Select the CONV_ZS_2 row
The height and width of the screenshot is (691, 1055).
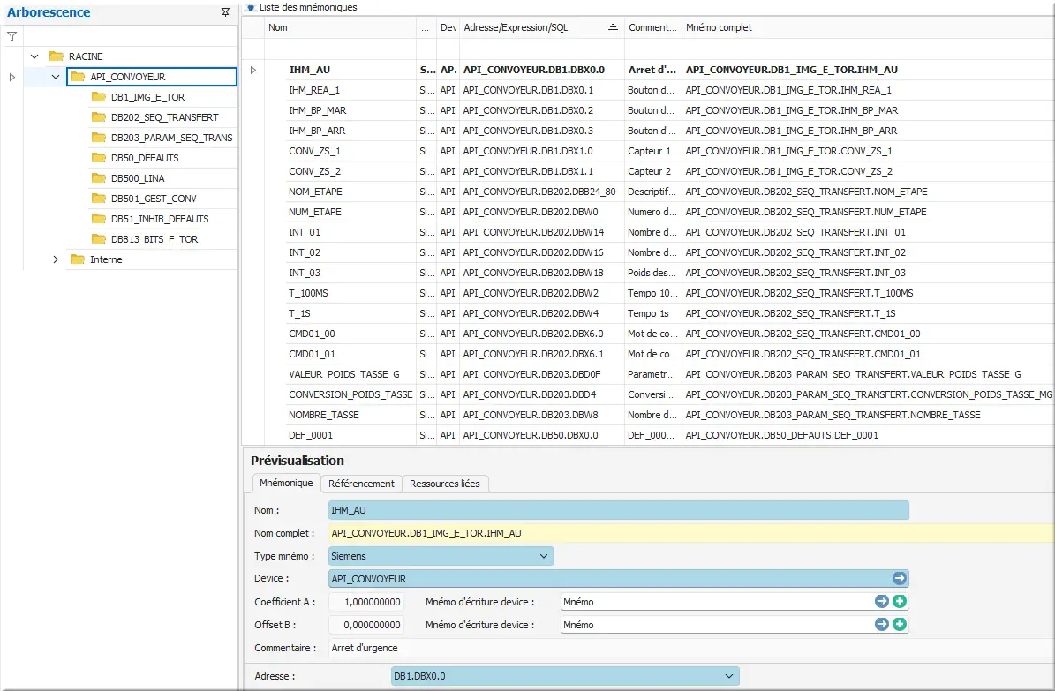647,171
